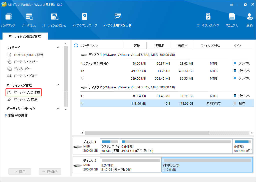Choose パーティションの作成 in sidebar

point(24,92)
